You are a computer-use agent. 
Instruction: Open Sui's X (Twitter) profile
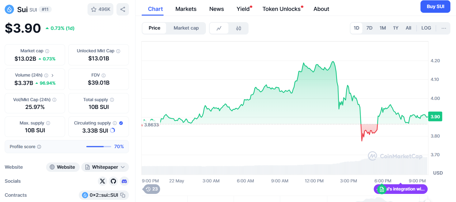click(x=102, y=181)
